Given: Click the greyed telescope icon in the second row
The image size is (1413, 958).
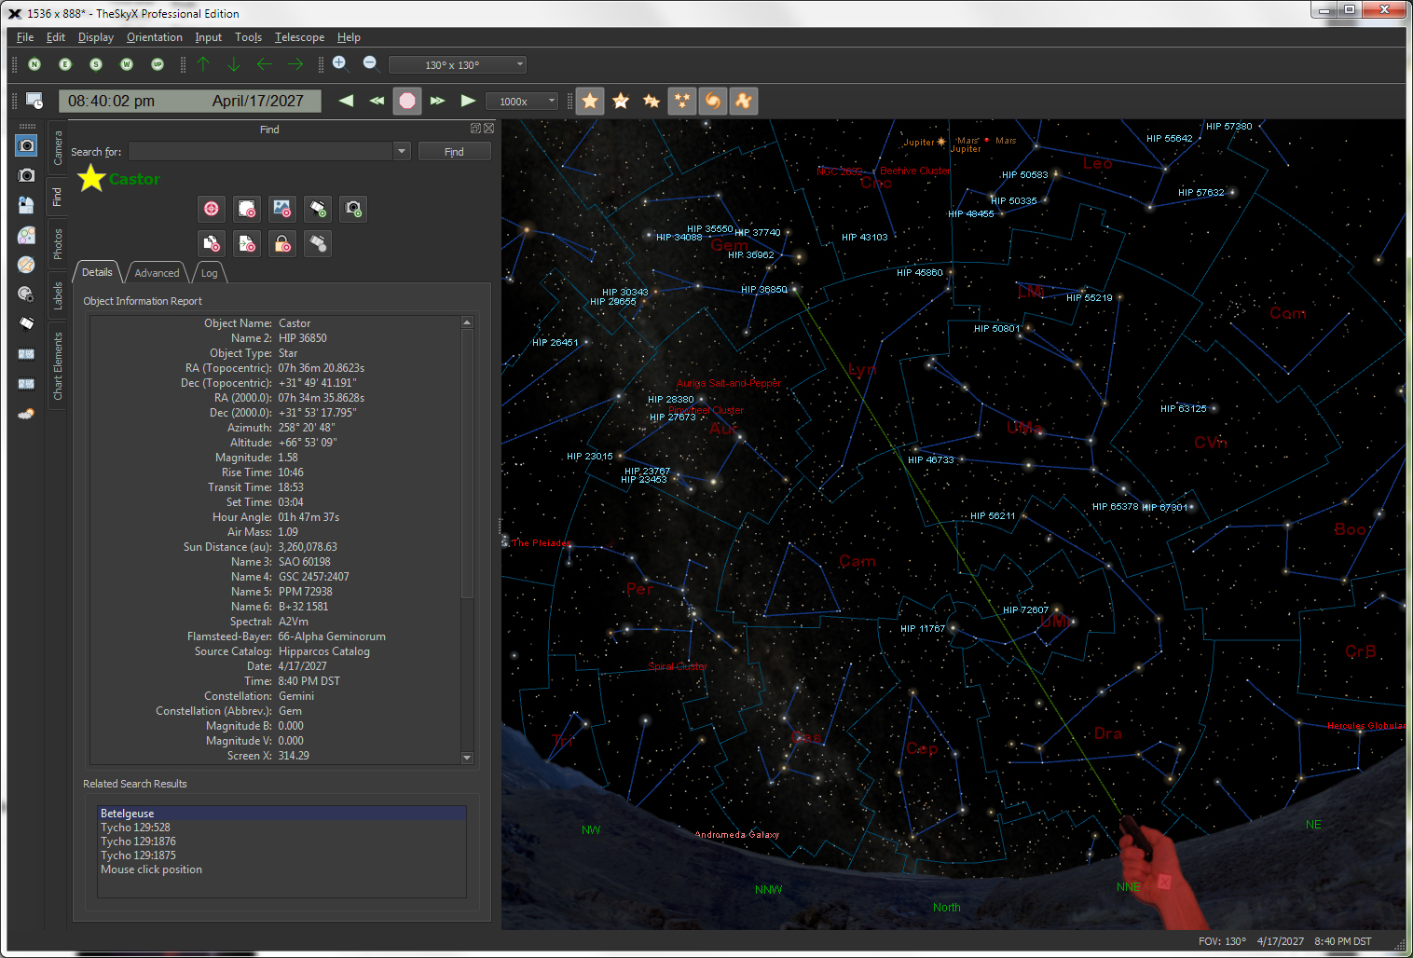Looking at the screenshot, I should [x=318, y=244].
